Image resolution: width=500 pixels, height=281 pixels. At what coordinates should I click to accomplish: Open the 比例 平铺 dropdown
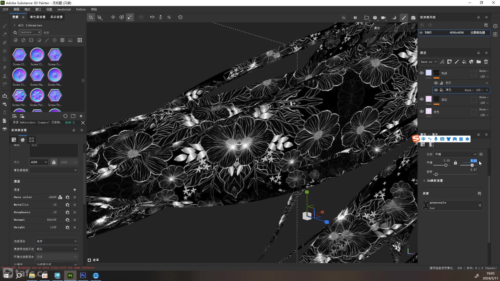click(455, 154)
